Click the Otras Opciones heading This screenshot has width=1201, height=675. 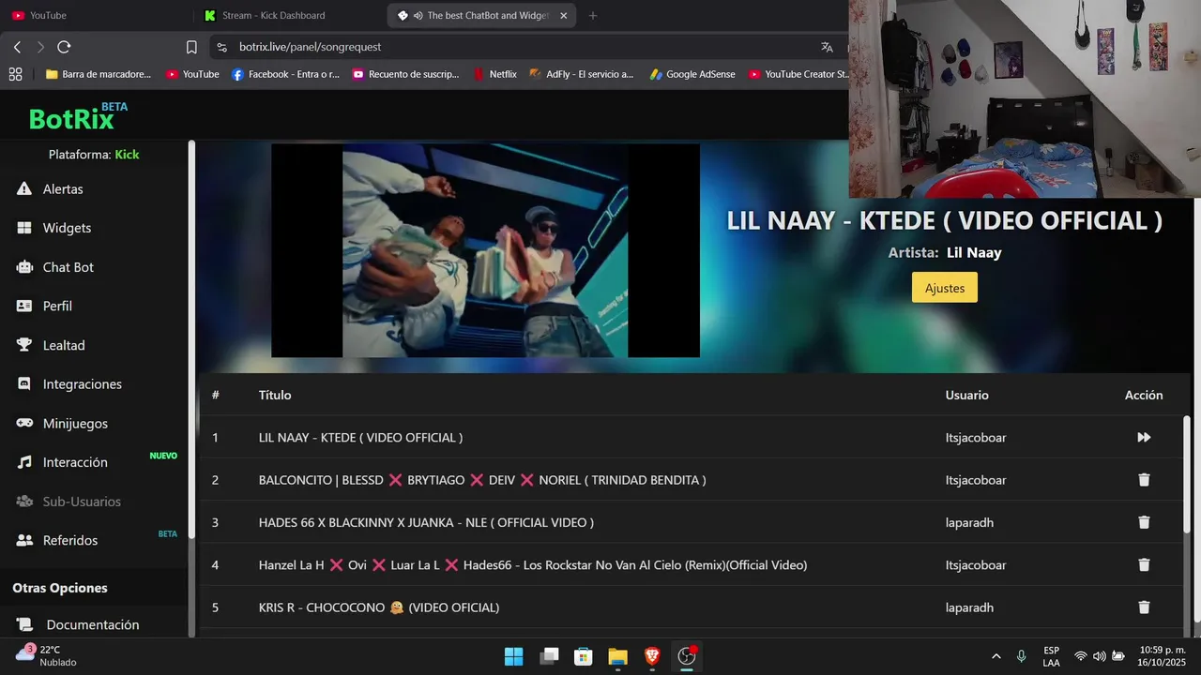[x=60, y=588]
